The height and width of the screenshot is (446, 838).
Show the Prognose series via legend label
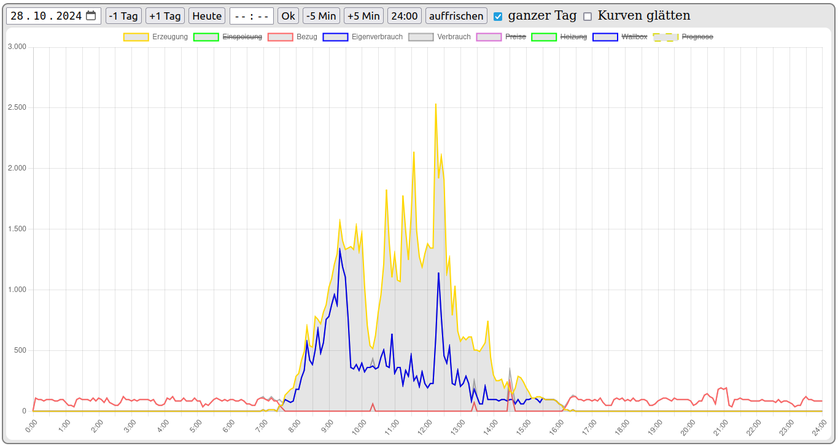pyautogui.click(x=697, y=37)
